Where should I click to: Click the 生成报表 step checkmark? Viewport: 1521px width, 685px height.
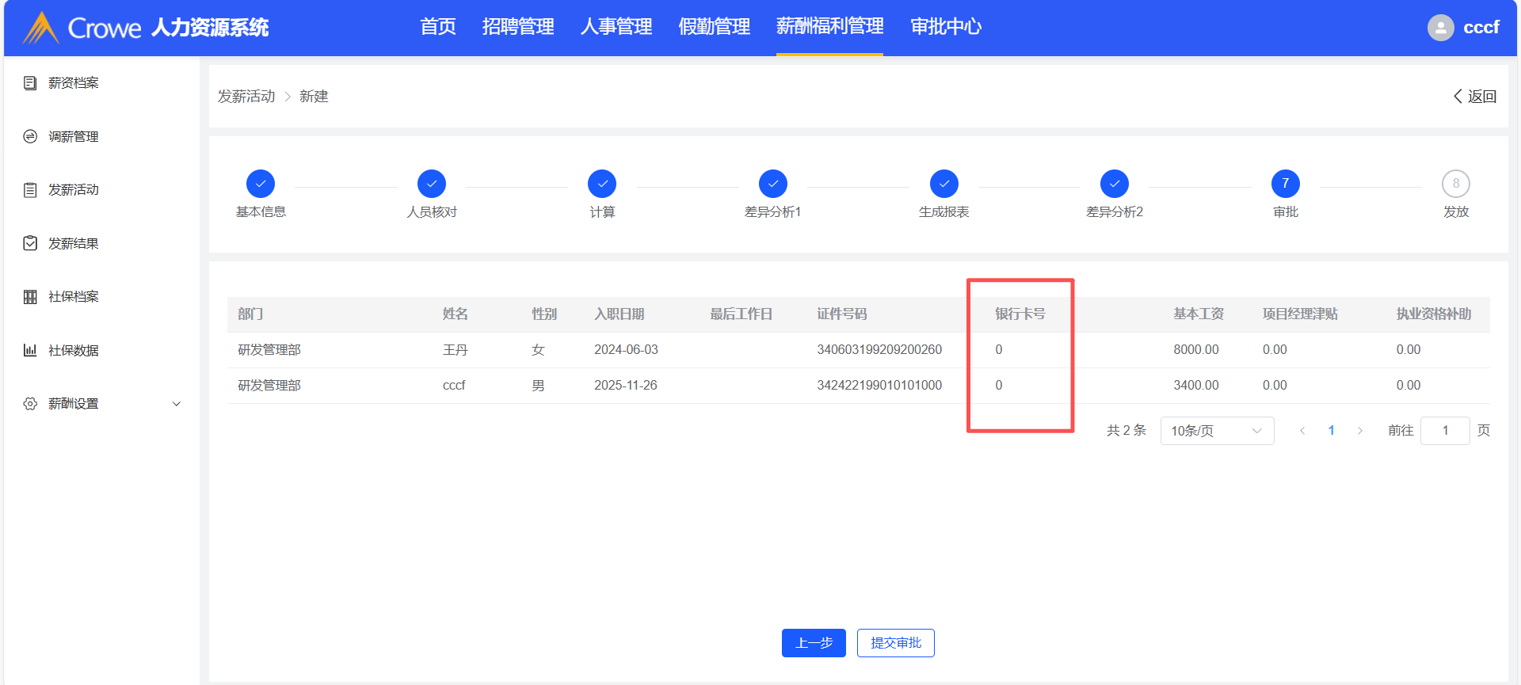[944, 184]
